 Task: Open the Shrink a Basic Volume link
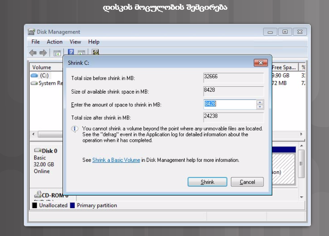pyautogui.click(x=116, y=160)
